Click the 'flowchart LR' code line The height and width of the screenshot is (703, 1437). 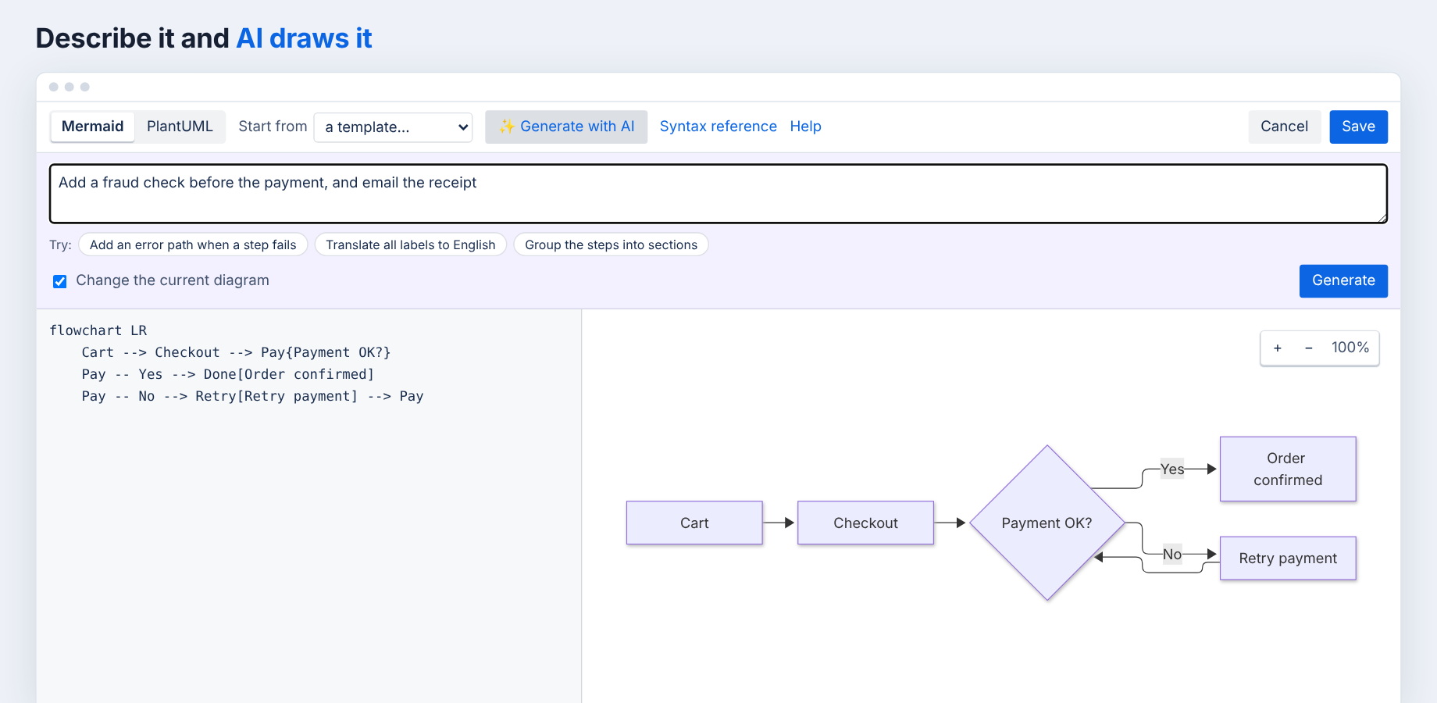[98, 330]
